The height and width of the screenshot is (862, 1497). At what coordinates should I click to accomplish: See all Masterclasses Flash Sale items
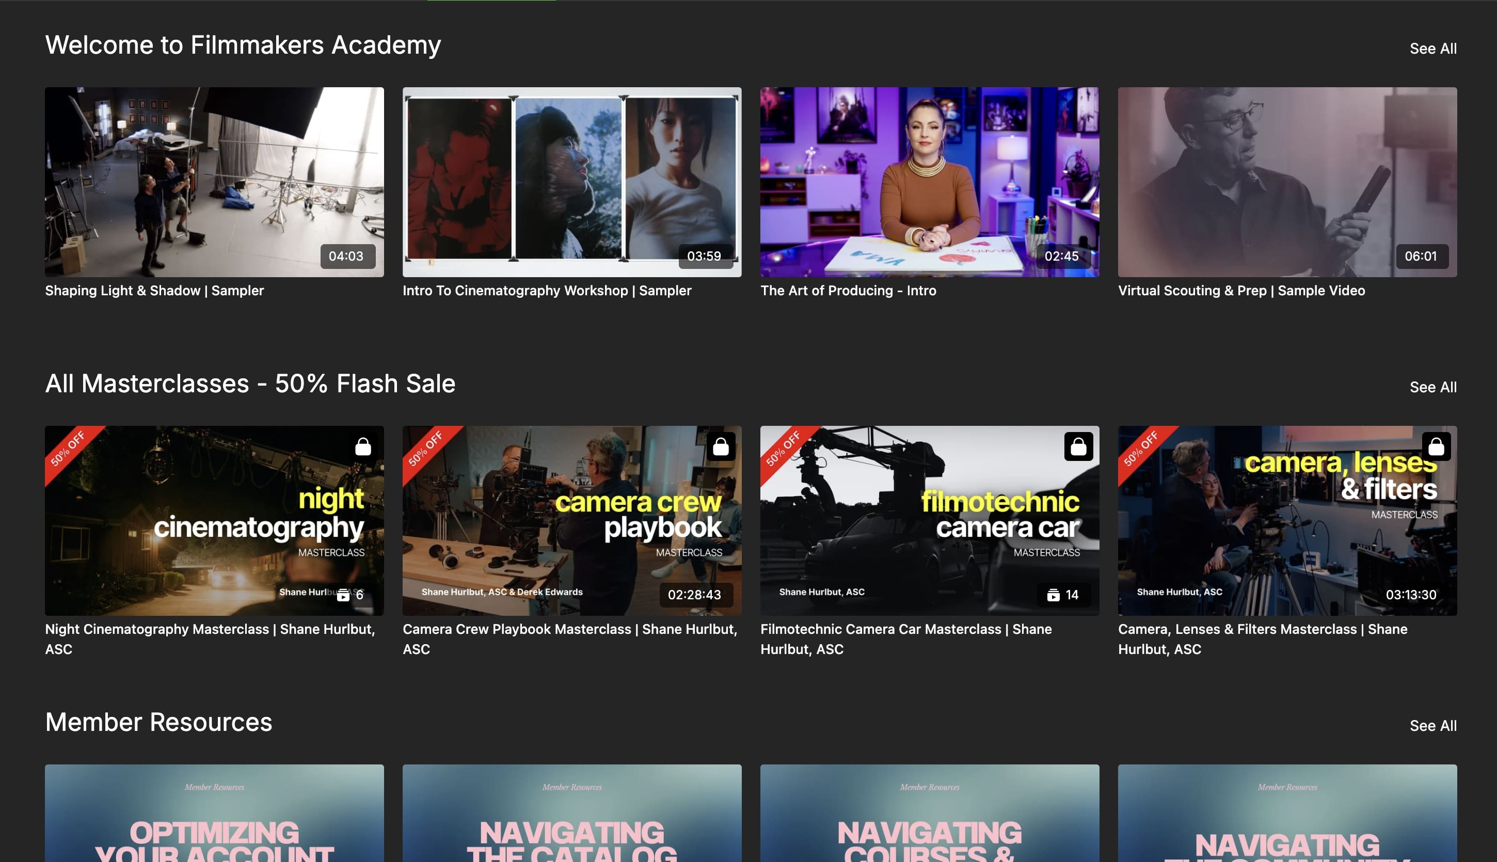(x=1432, y=387)
